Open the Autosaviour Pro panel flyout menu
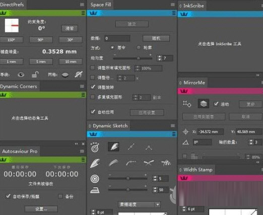Screen dimensions: 263x215 tap(82, 151)
